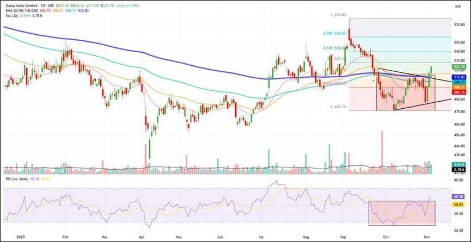Click the red 505.75 EMA price tag

458,92
